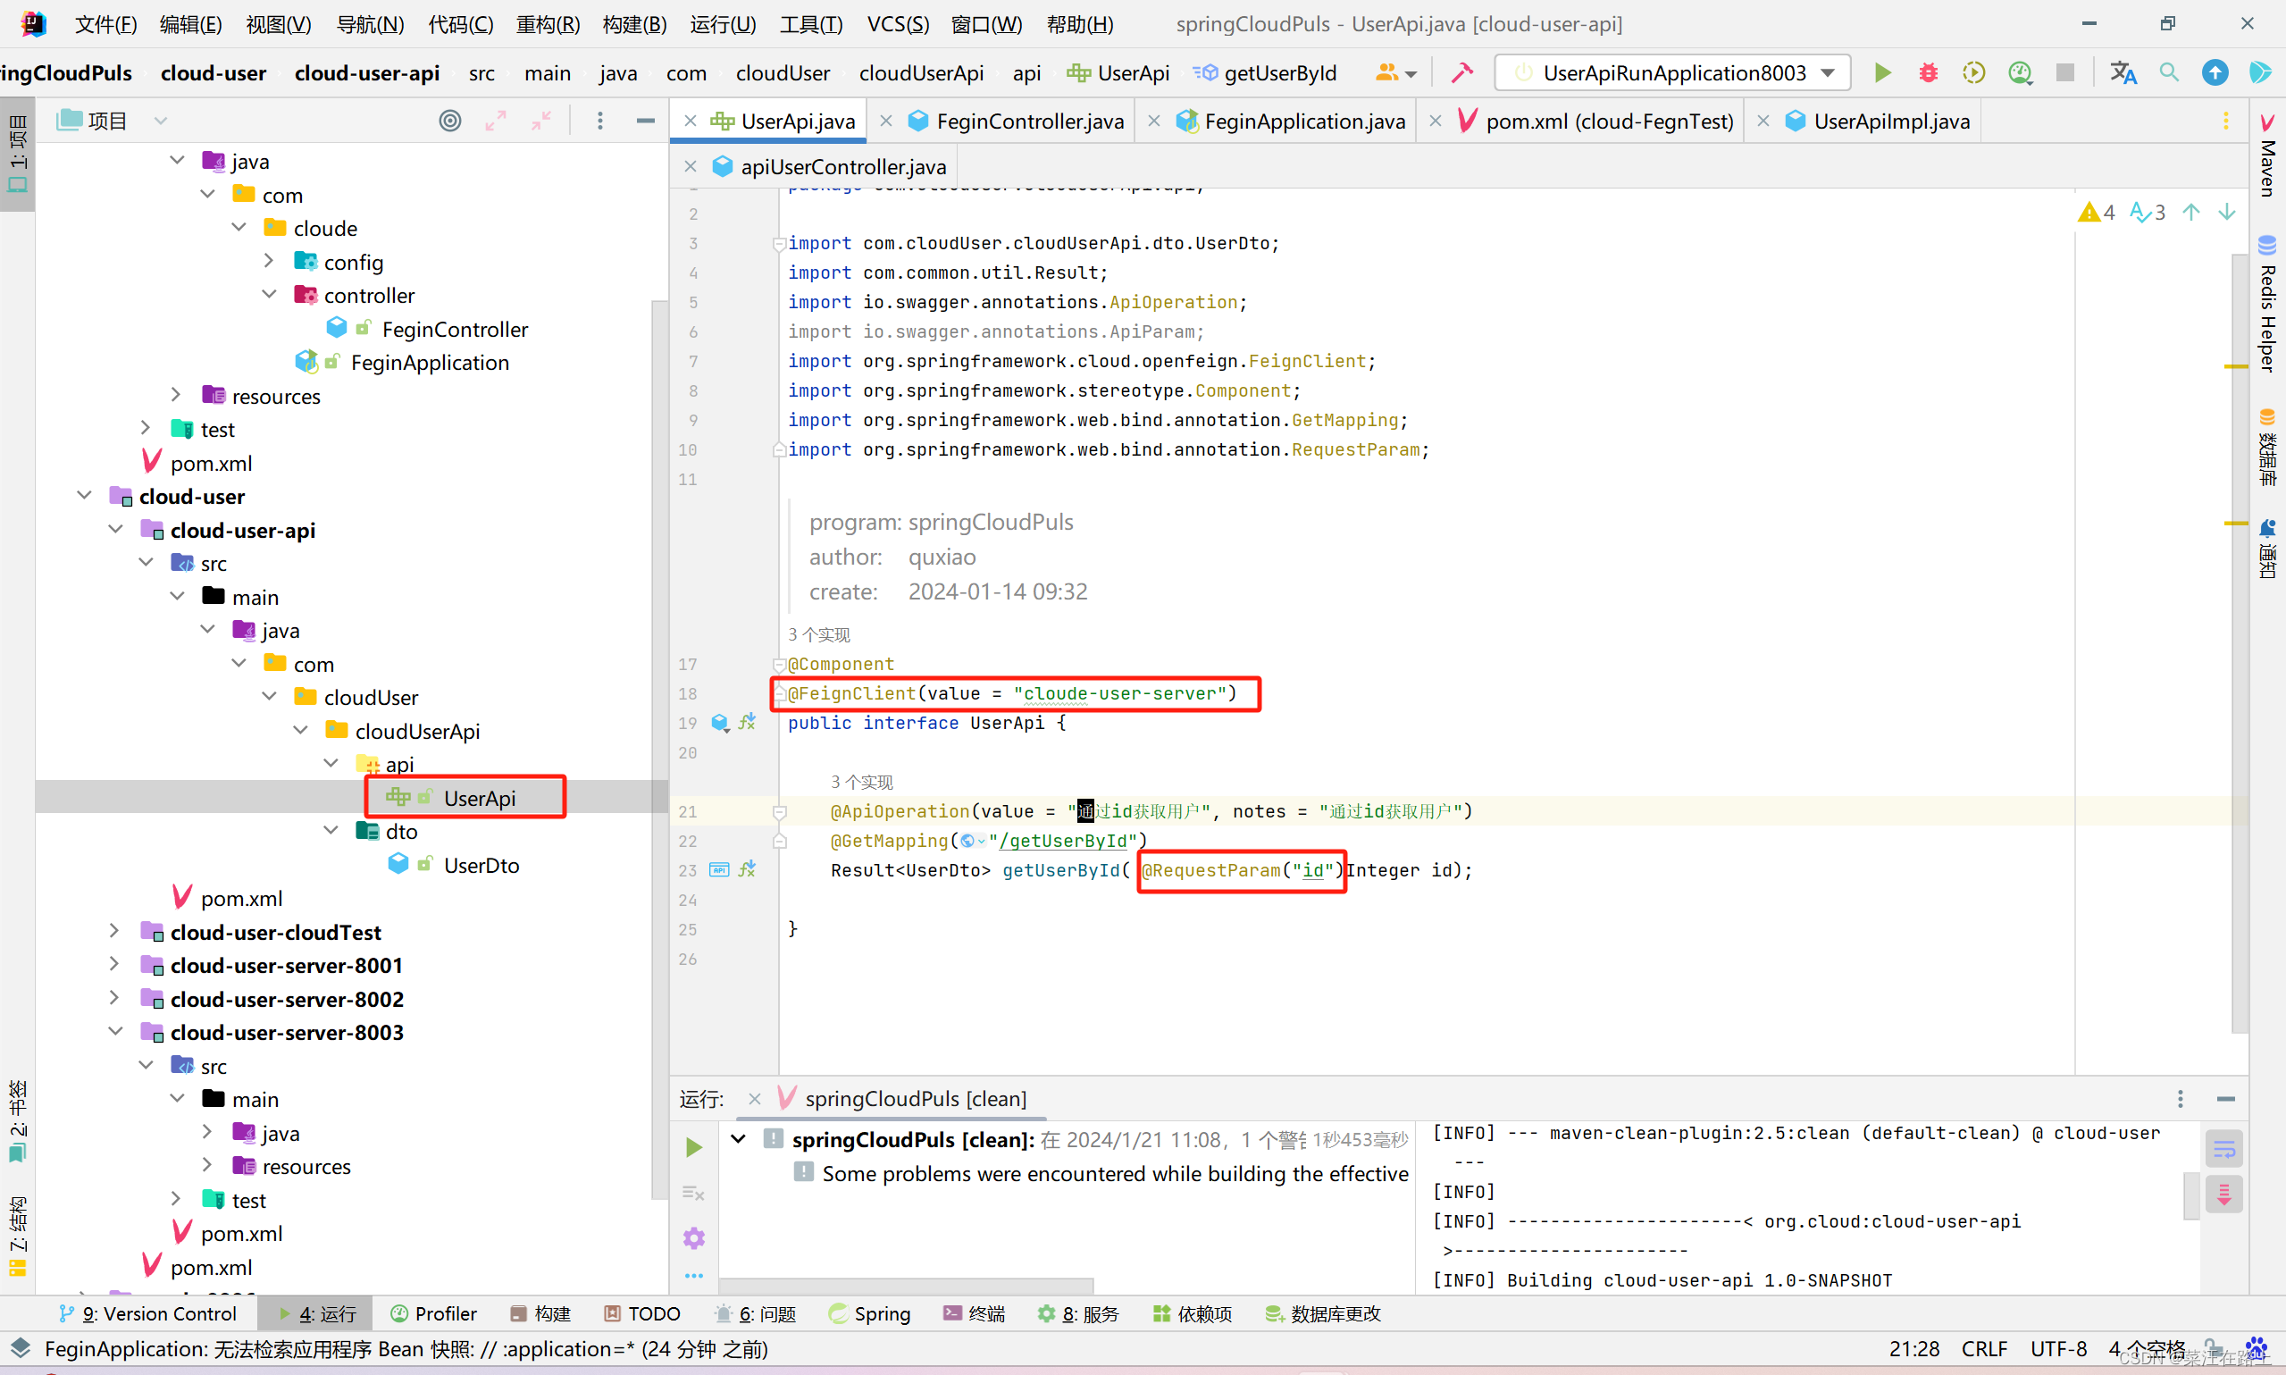Rerun springCloudPuls clean in the run panel
This screenshot has width=2286, height=1375.
click(x=693, y=1147)
